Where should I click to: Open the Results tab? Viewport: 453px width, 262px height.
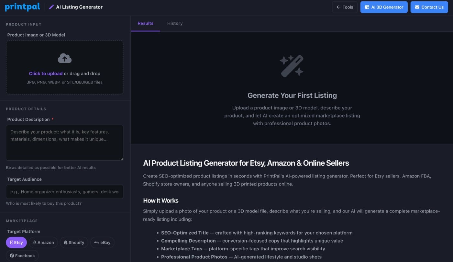coord(145,23)
